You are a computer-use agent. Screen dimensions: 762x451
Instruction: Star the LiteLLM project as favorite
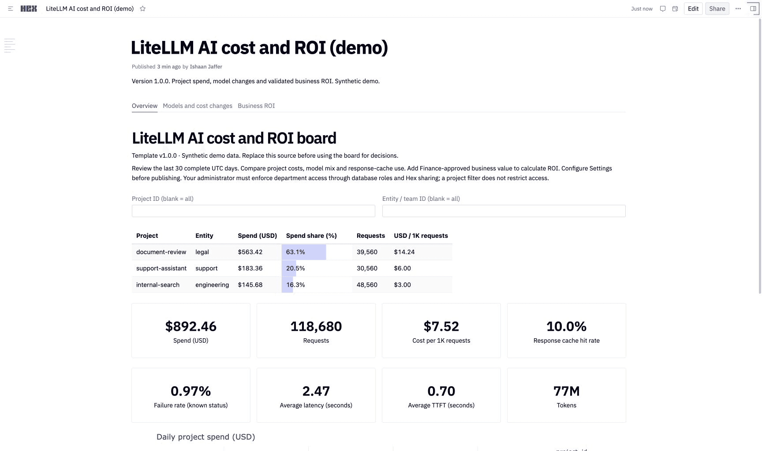142,9
